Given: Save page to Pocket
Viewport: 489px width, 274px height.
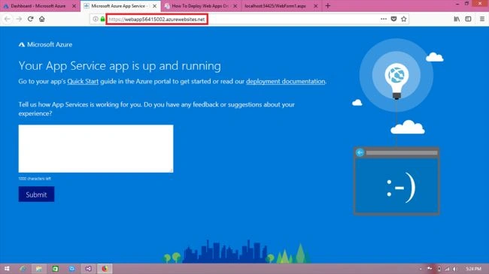Looking at the screenshot, I should [x=393, y=19].
